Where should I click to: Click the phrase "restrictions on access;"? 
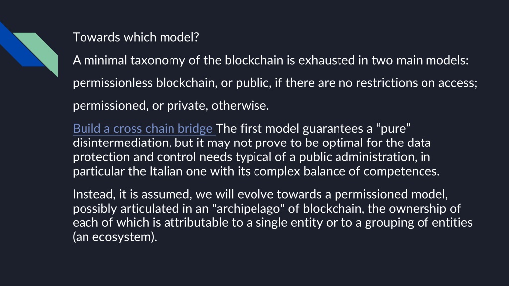pyautogui.click(x=417, y=83)
